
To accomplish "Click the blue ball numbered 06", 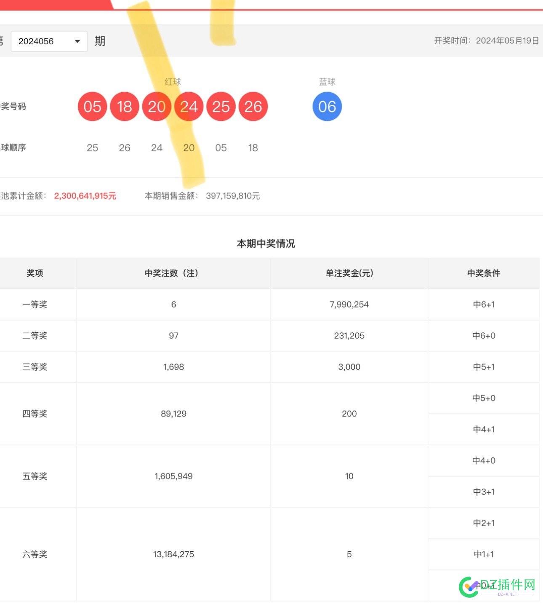I will point(327,107).
